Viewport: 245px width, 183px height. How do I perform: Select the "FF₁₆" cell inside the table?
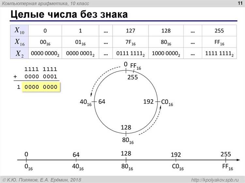tap(219, 42)
